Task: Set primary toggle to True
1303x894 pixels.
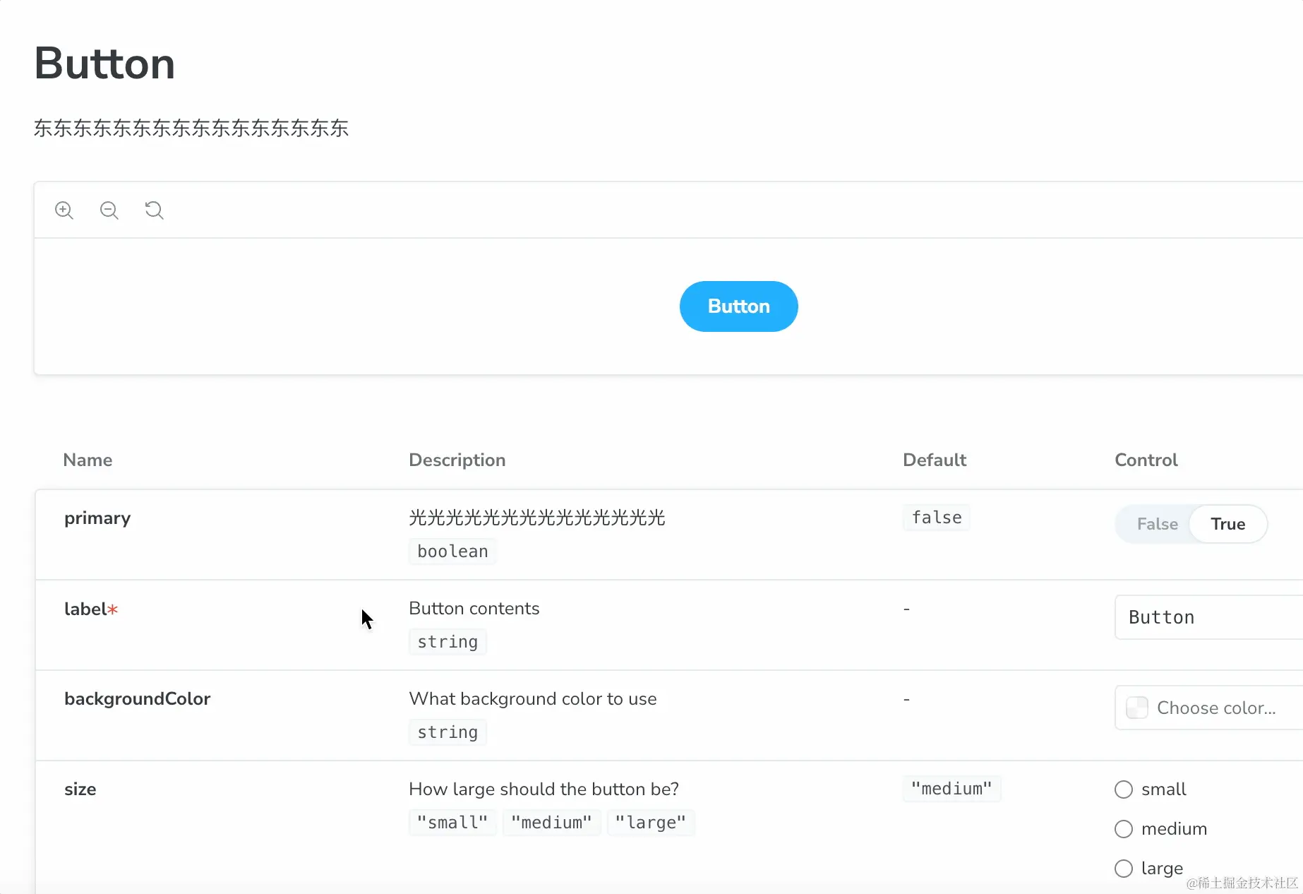Action: (1227, 524)
